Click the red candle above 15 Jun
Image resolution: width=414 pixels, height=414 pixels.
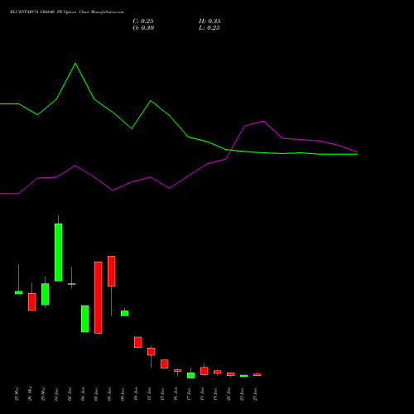pos(165,363)
